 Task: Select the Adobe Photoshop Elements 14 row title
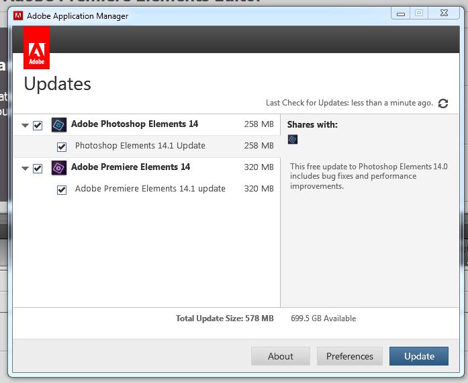[x=134, y=124]
